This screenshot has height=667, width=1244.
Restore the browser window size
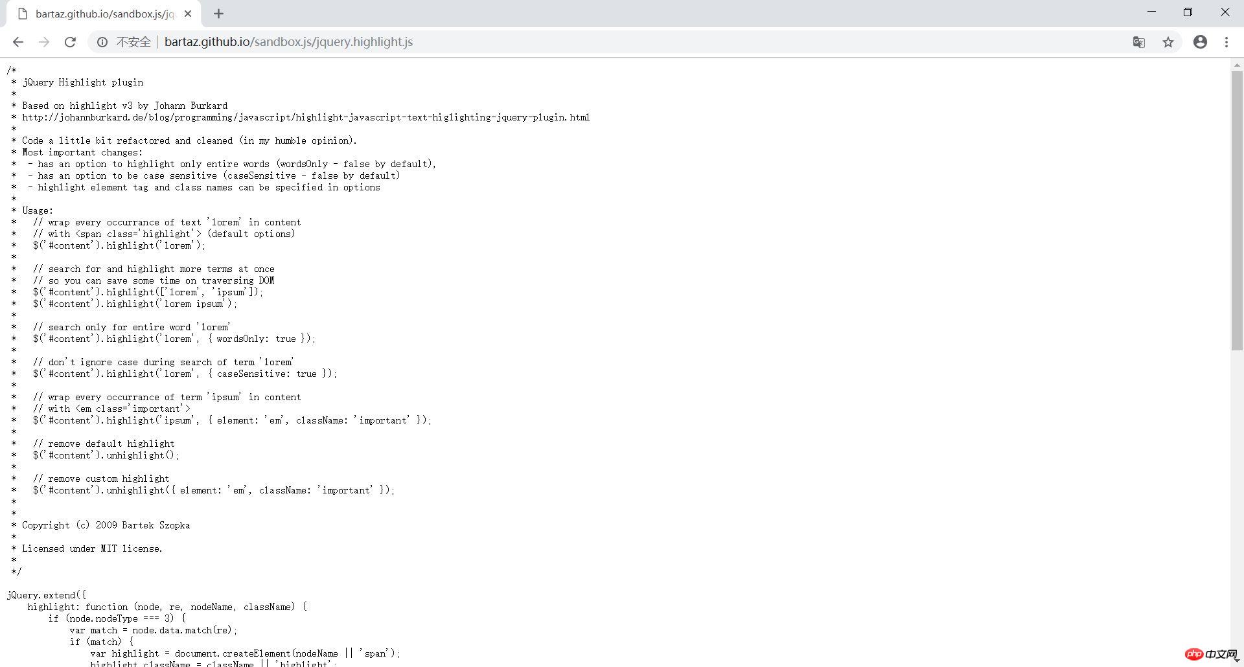tap(1188, 12)
